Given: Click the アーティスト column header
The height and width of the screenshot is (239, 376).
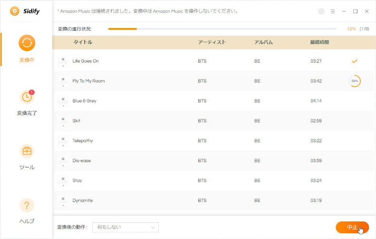Looking at the screenshot, I should coord(212,42).
